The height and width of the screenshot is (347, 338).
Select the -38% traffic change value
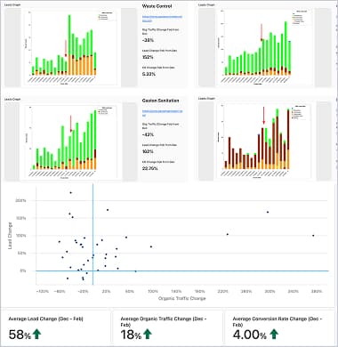click(148, 40)
